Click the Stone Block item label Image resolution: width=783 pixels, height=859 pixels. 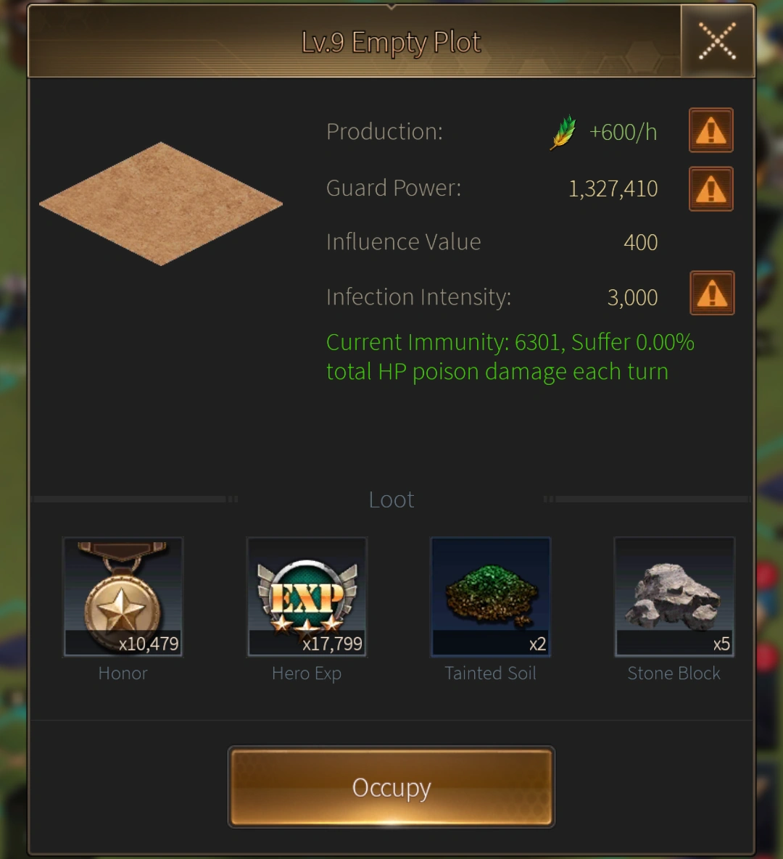point(674,673)
